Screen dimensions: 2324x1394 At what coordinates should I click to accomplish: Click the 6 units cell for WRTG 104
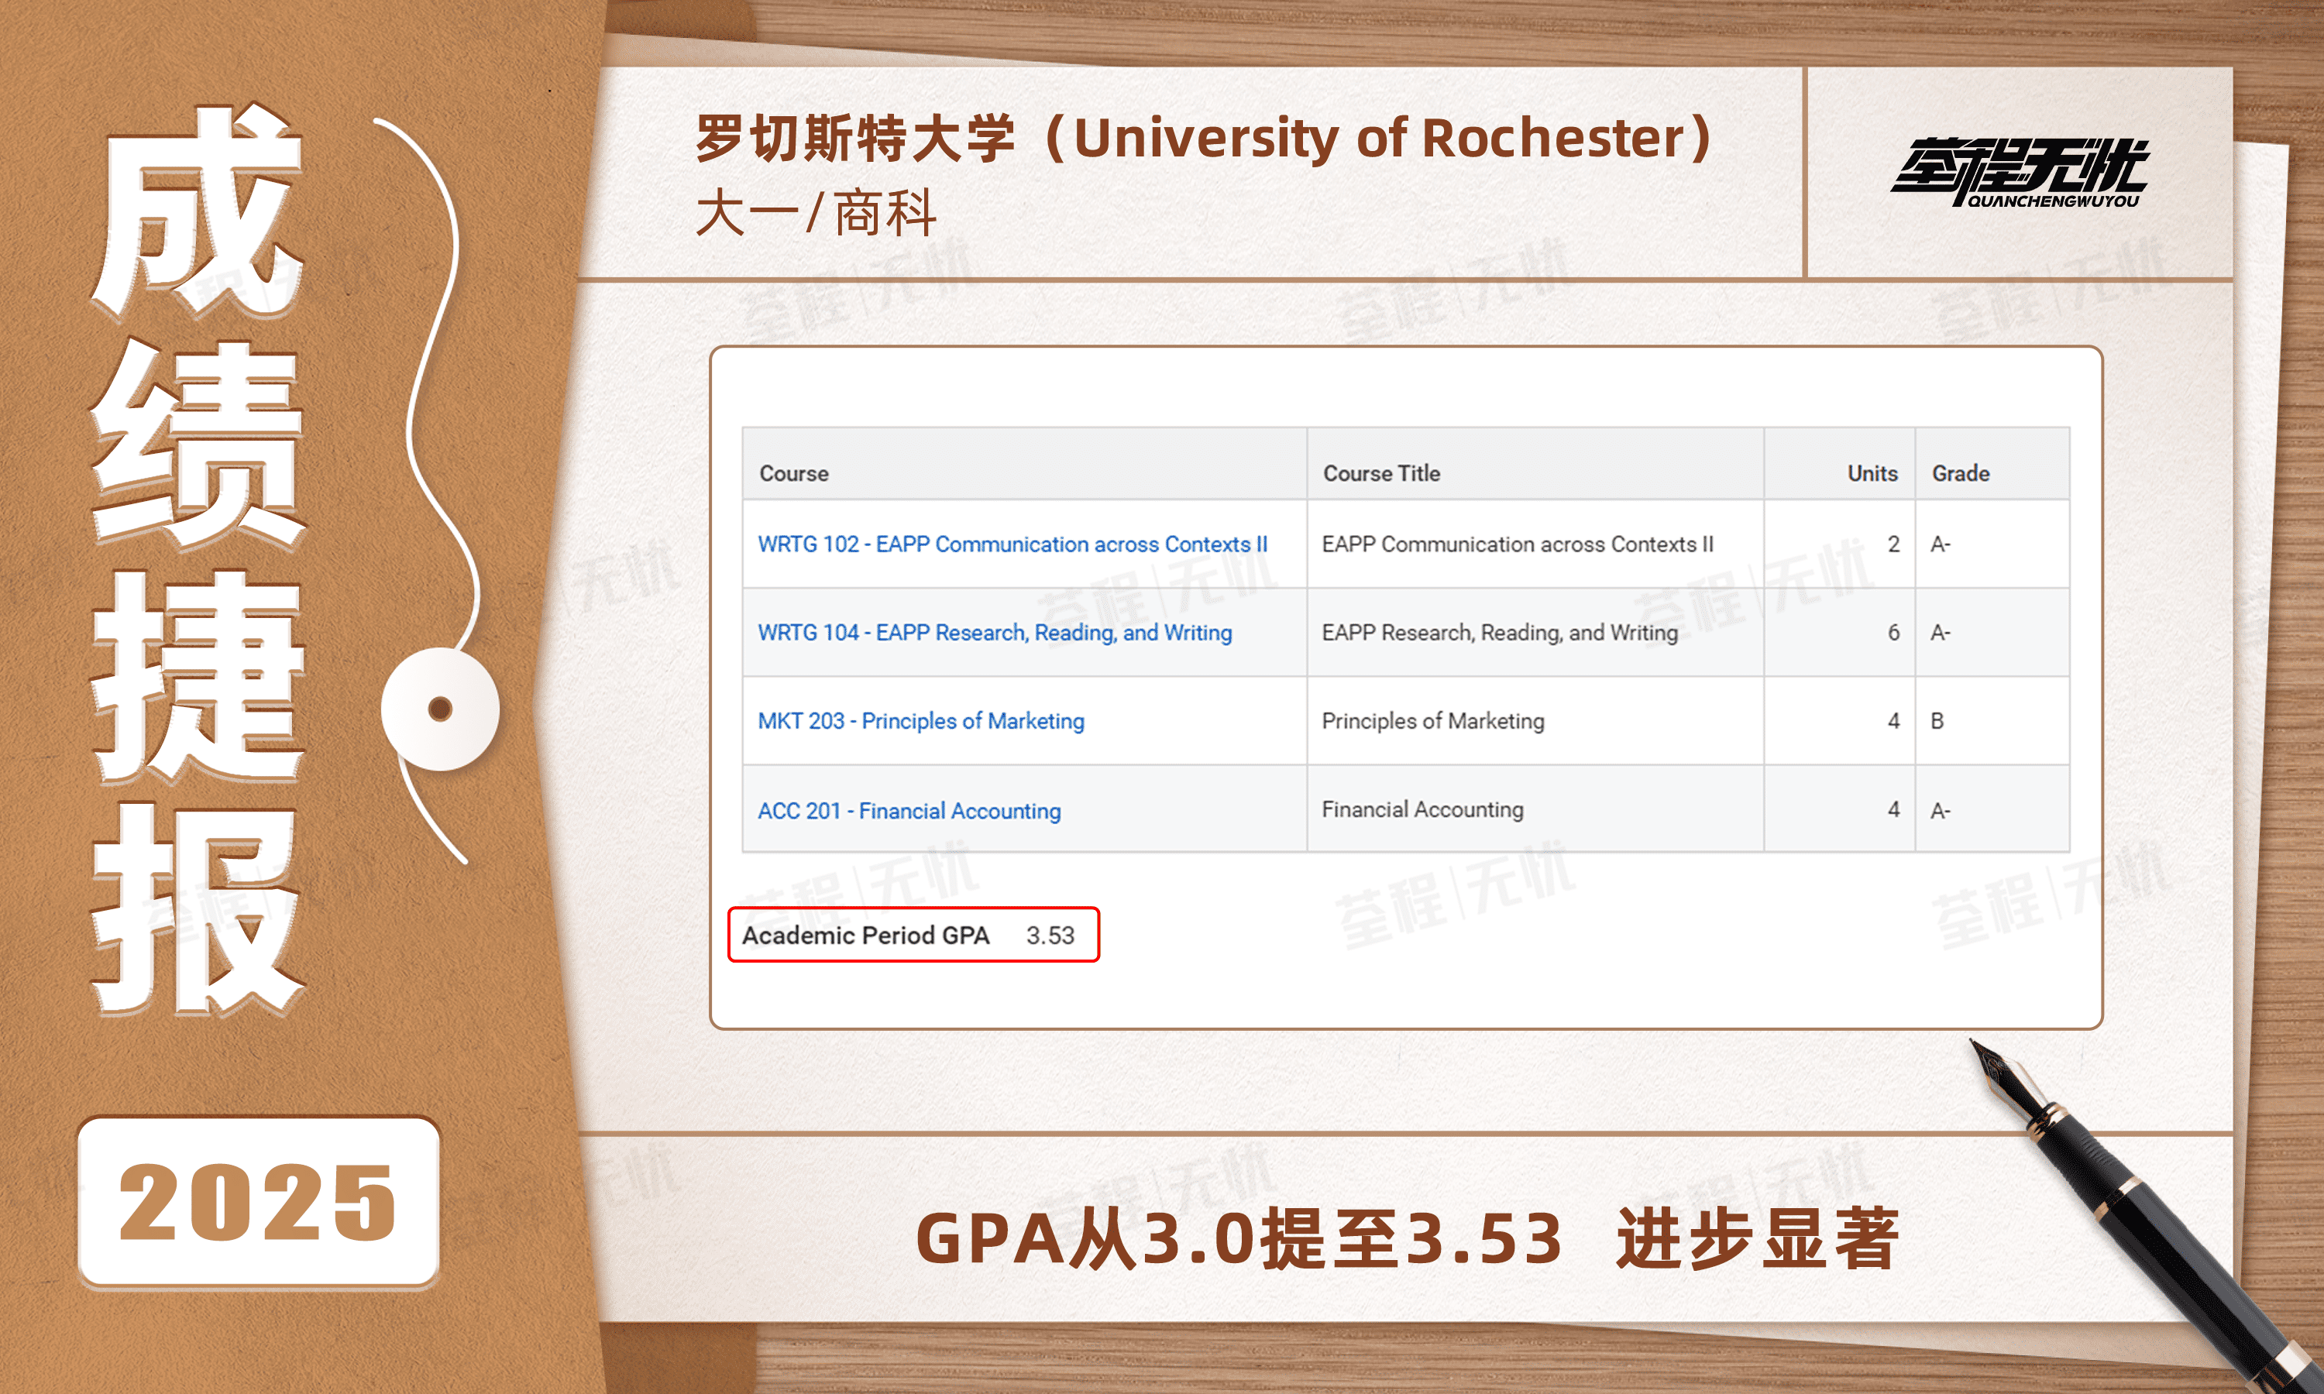tap(1893, 632)
